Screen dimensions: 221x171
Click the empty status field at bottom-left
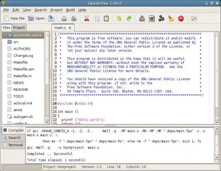22,167
